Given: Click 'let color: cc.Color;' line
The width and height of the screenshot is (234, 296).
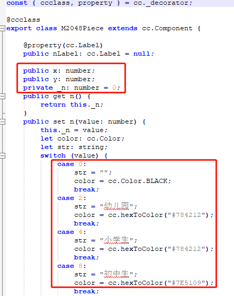Looking at the screenshot, I should (x=83, y=139).
